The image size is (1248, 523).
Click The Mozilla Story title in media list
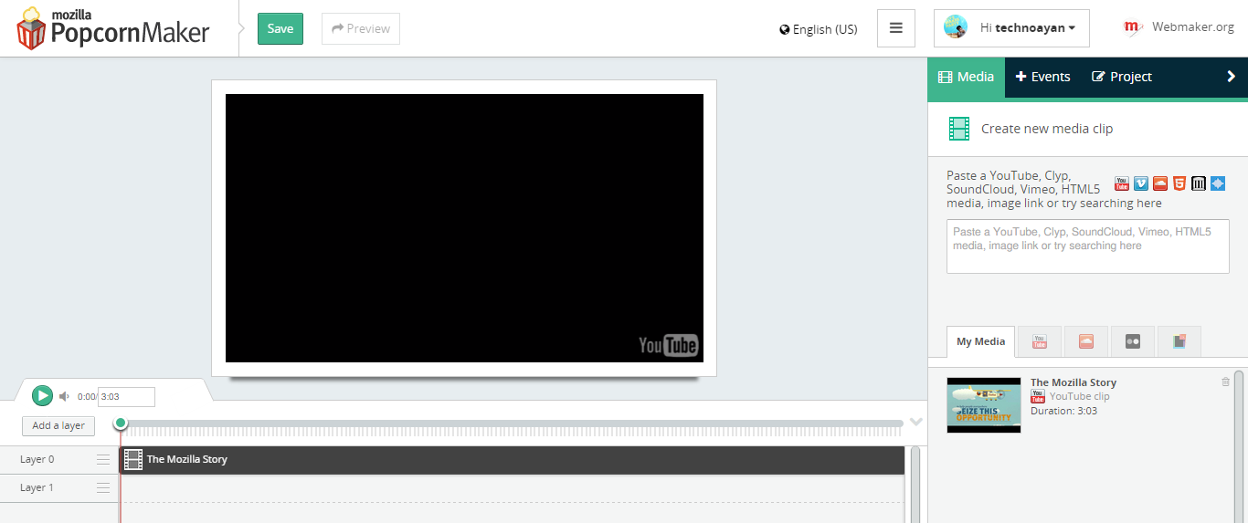pos(1073,382)
